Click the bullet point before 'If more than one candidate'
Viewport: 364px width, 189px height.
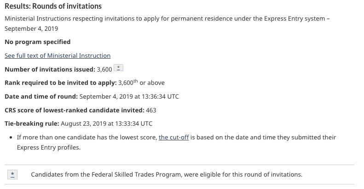[x=11, y=138]
